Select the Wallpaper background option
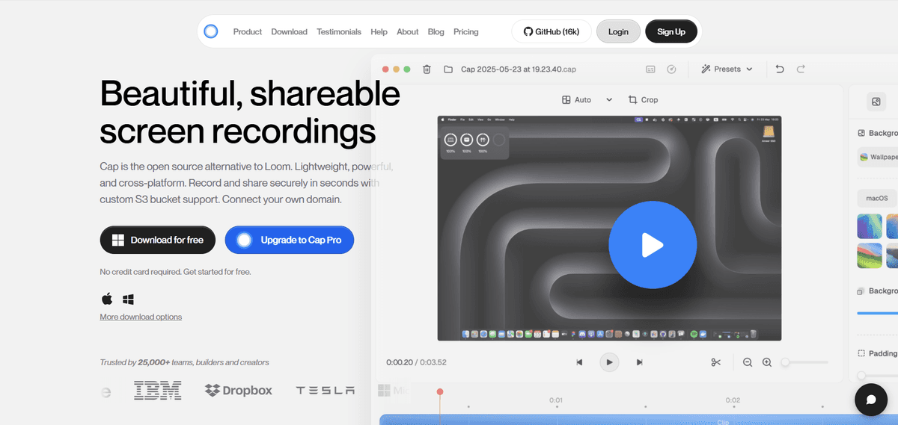 click(x=878, y=157)
